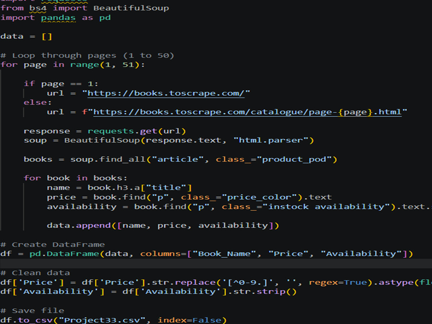Click the comment 'Loop through pages (1 to 50)'
This screenshot has width=432, height=324.
(88, 55)
